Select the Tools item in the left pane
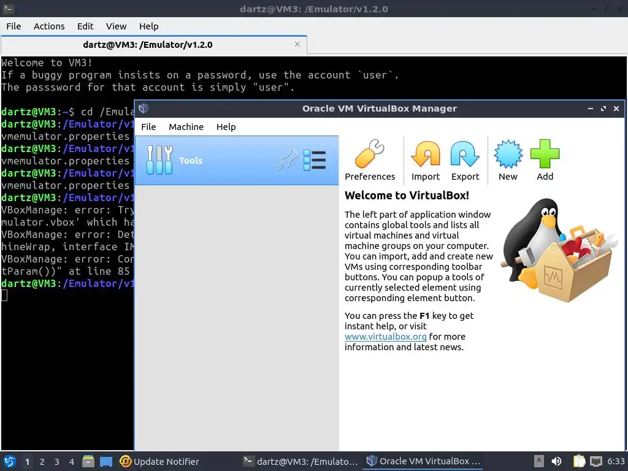Screen dimensions: 628x471 (237, 160)
